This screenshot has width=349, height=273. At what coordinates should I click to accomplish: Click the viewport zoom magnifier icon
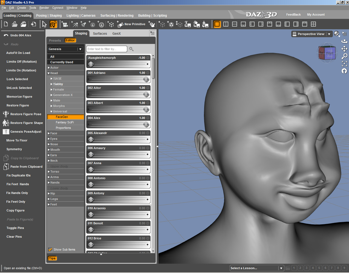coord(344,56)
